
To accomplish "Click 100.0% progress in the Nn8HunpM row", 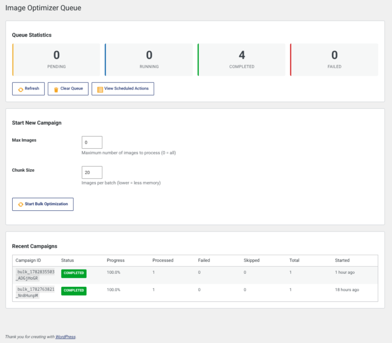I will click(113, 290).
